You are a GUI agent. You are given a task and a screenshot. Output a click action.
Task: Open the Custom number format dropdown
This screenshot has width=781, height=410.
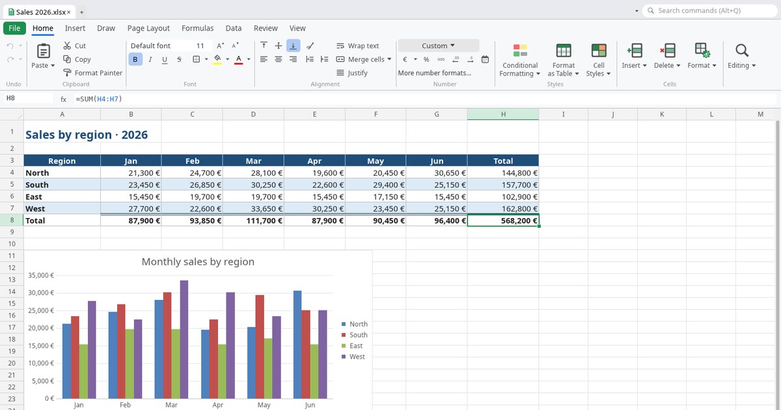pyautogui.click(x=439, y=46)
